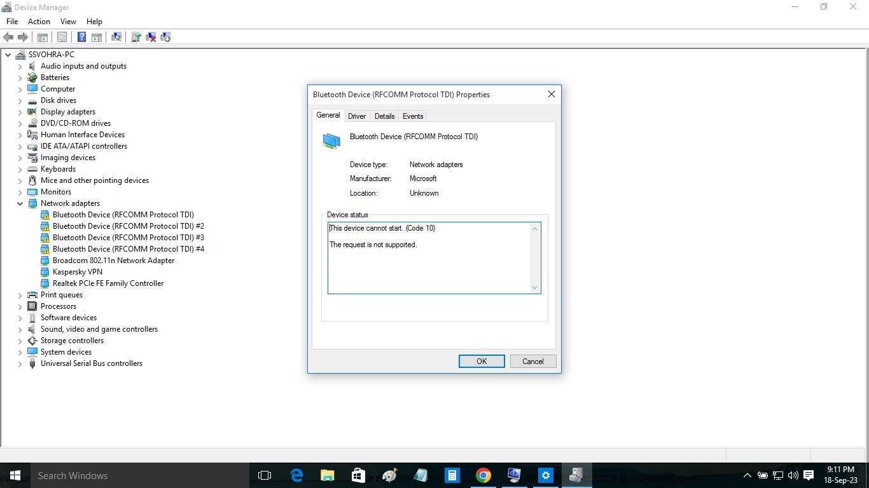Open Settings gear app on taskbar
The height and width of the screenshot is (488, 869).
tap(546, 475)
